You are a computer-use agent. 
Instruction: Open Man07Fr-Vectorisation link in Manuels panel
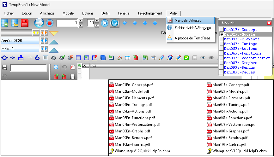pos(247,58)
